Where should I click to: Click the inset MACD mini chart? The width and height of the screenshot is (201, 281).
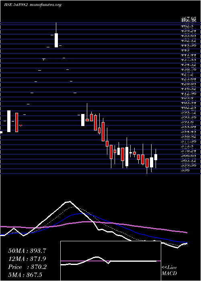coord(111,261)
